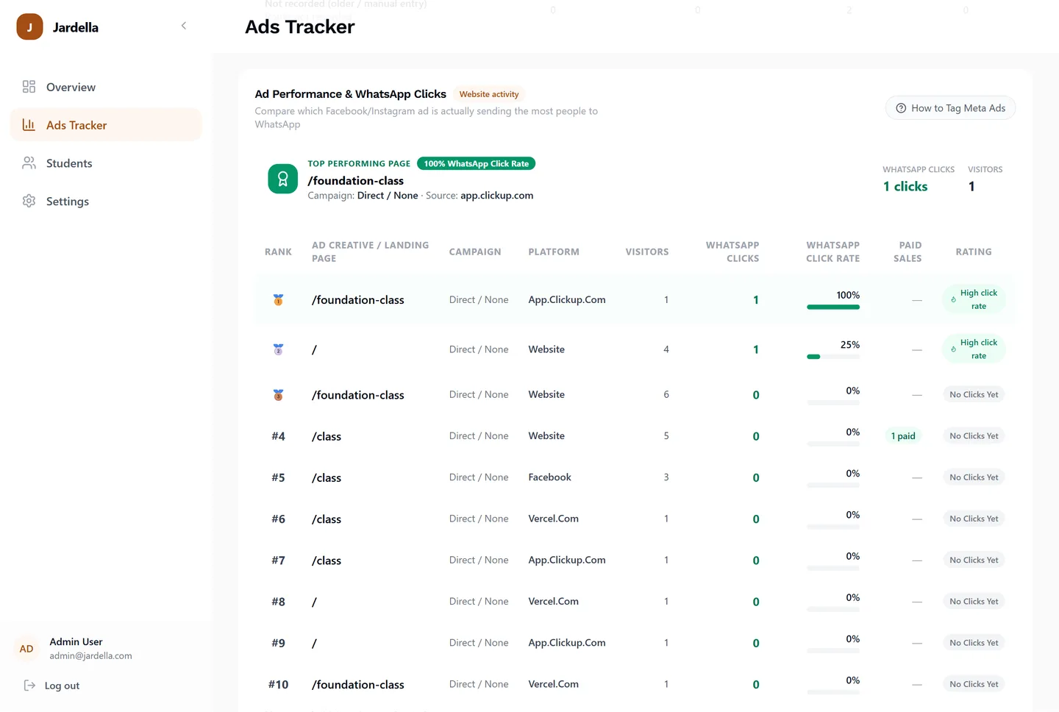Click the bronze medal rank icon
The width and height of the screenshot is (1059, 712).
(278, 395)
